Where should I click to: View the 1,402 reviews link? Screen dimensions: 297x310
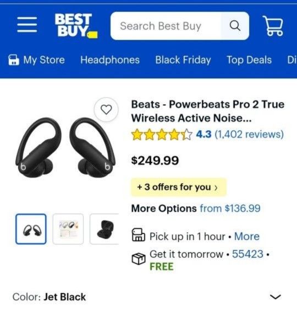pos(249,134)
